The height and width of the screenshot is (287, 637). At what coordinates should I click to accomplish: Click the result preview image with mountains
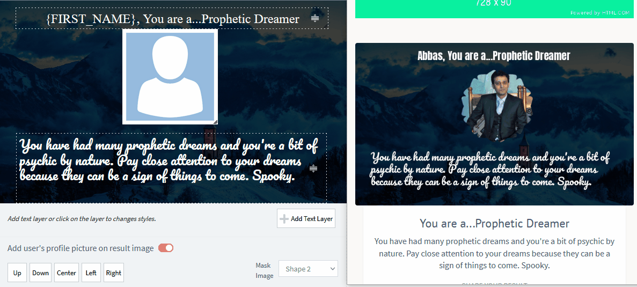click(494, 124)
